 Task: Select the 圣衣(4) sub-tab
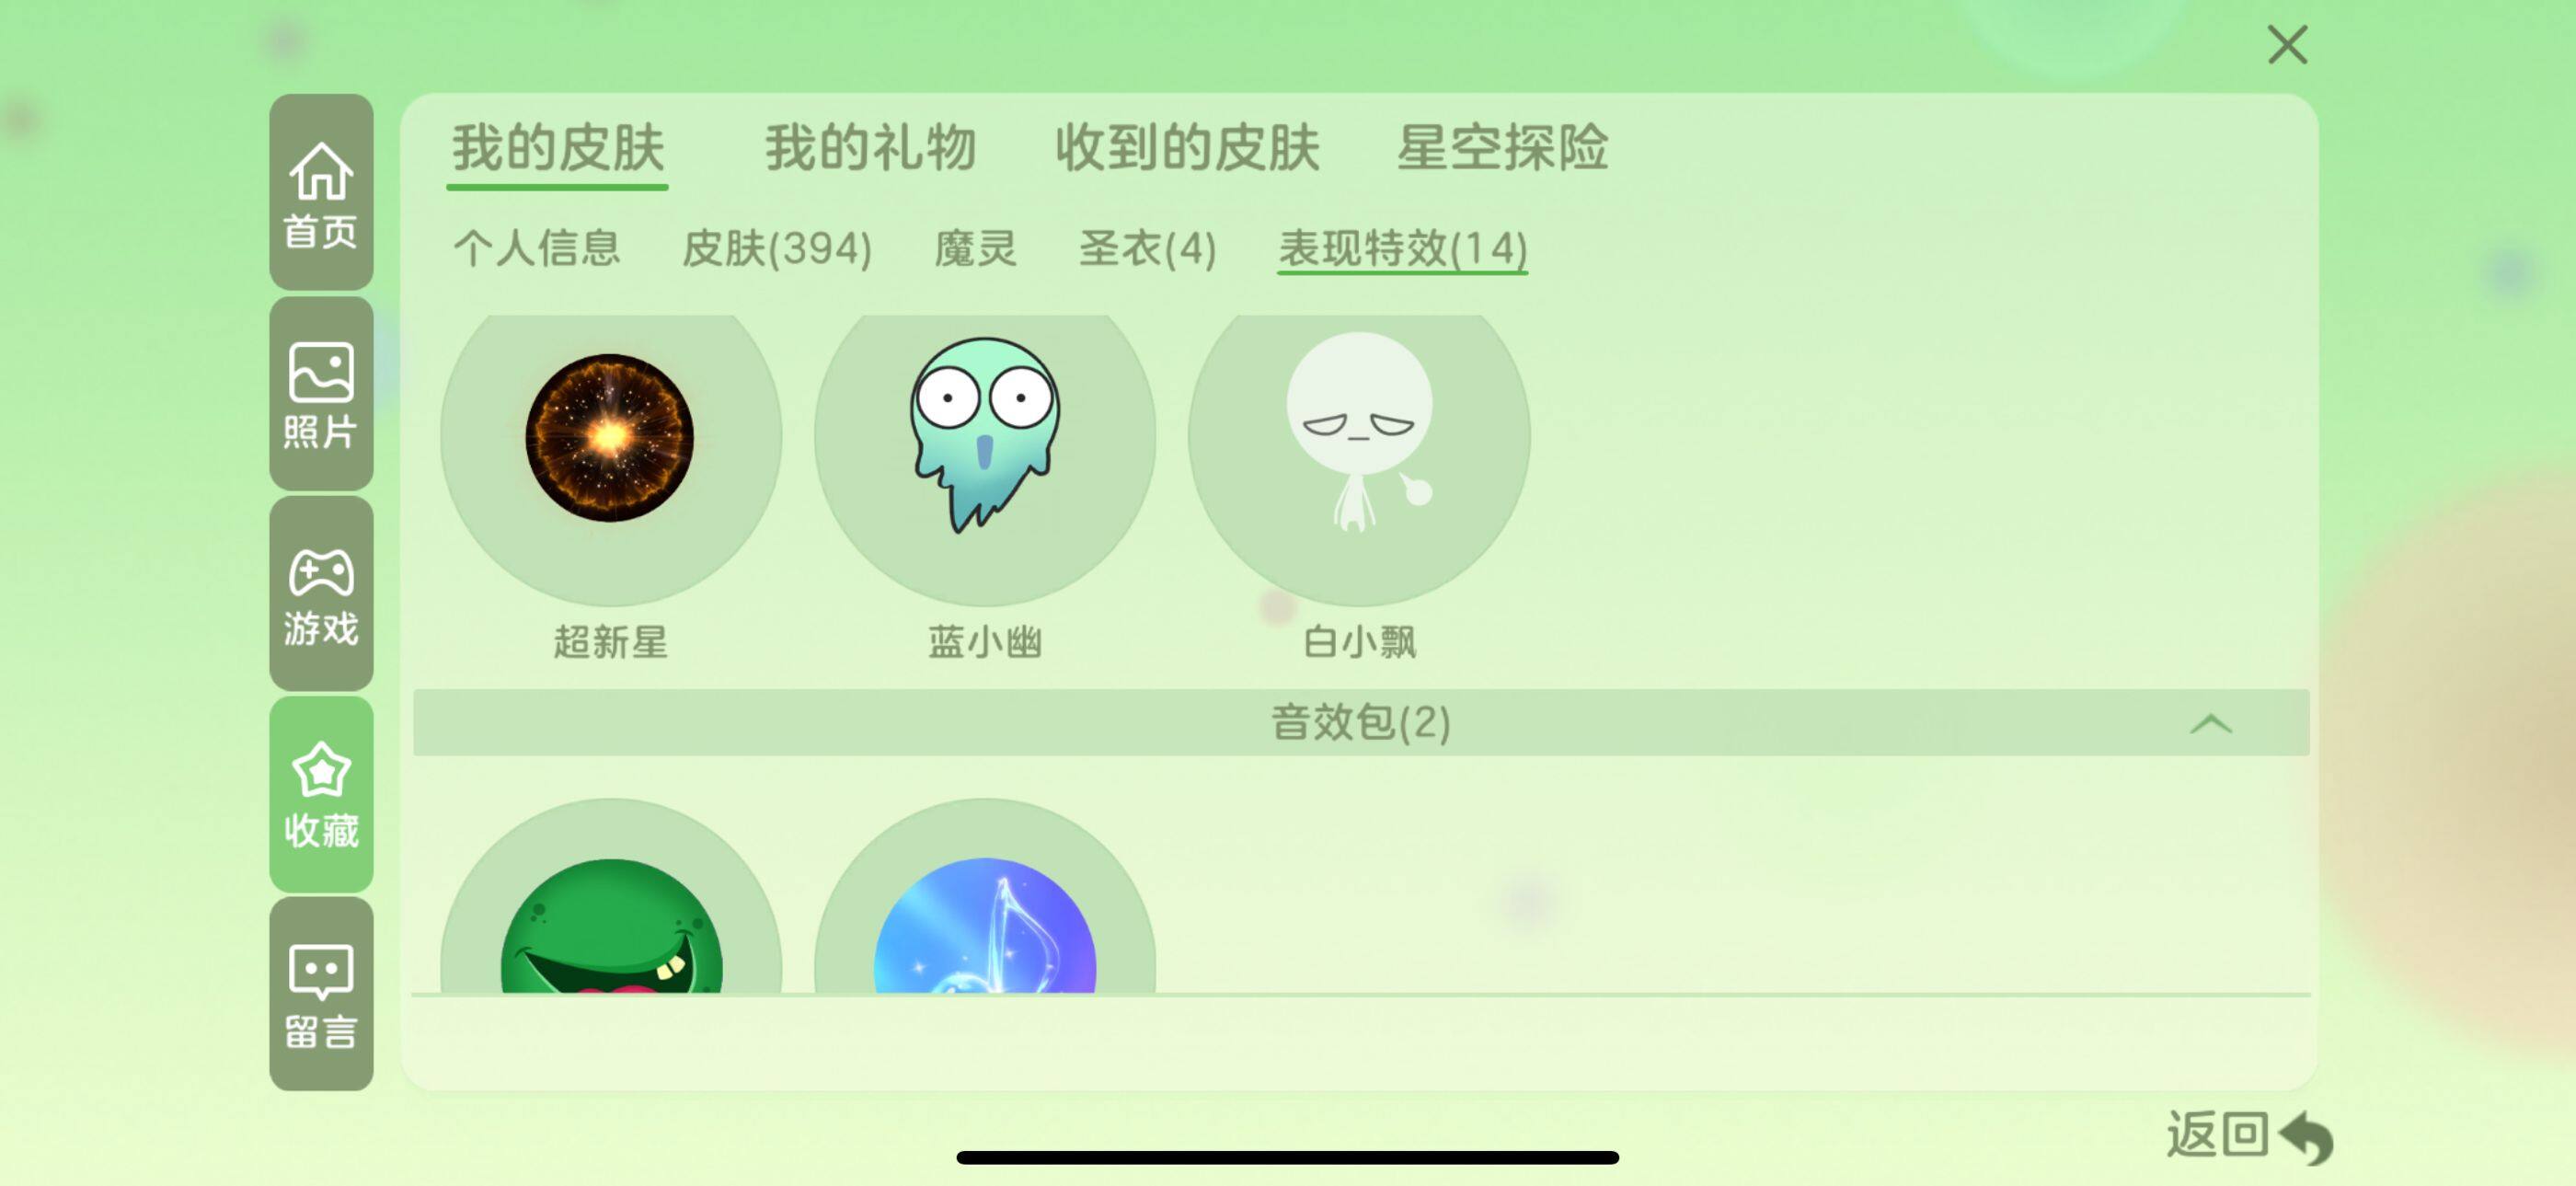[x=1148, y=248]
